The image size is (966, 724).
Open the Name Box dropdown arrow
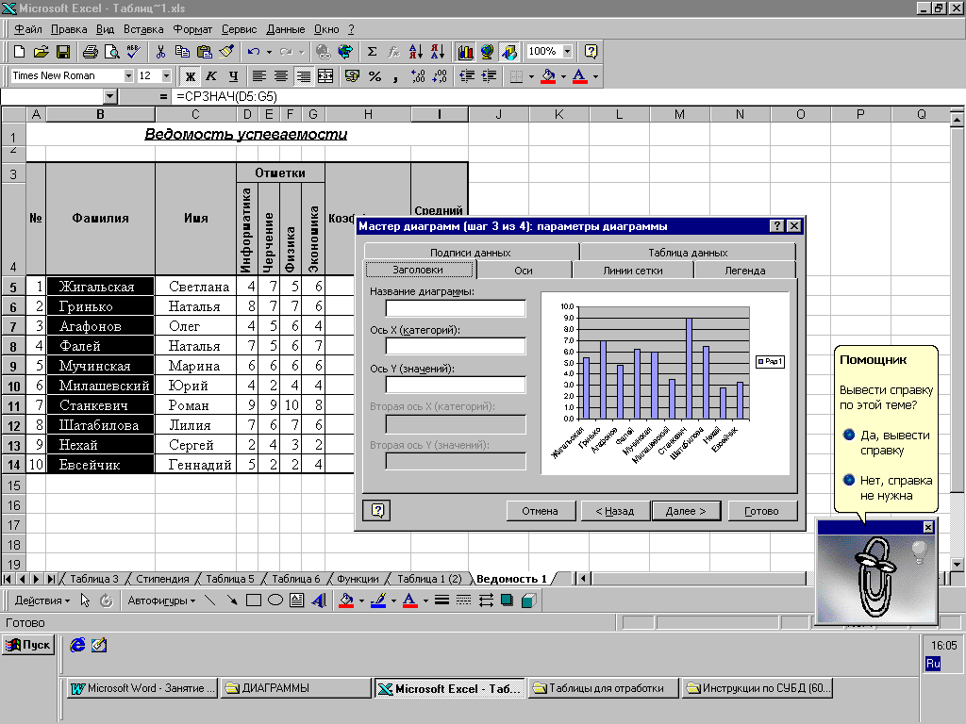click(110, 97)
